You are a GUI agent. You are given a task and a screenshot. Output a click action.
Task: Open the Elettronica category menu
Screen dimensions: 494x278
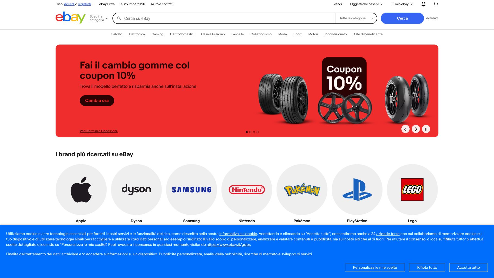(137, 34)
